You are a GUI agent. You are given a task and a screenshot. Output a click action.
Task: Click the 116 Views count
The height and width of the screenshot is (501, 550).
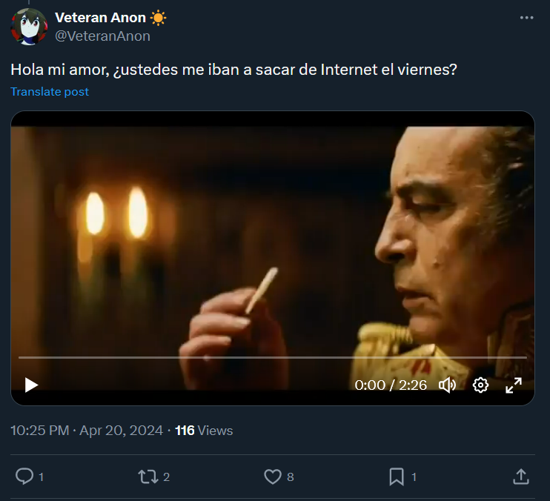tap(204, 431)
